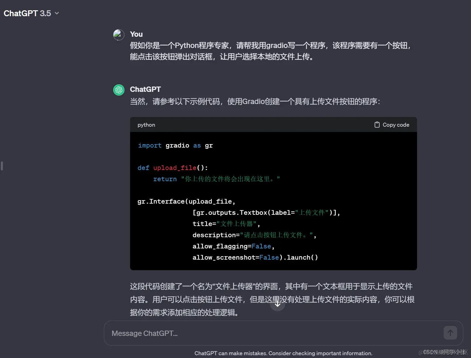
Task: Click the 'gr.outputs.Textbox' code line
Action: point(266,213)
